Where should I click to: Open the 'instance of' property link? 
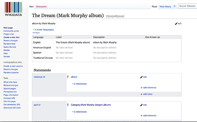(39, 77)
